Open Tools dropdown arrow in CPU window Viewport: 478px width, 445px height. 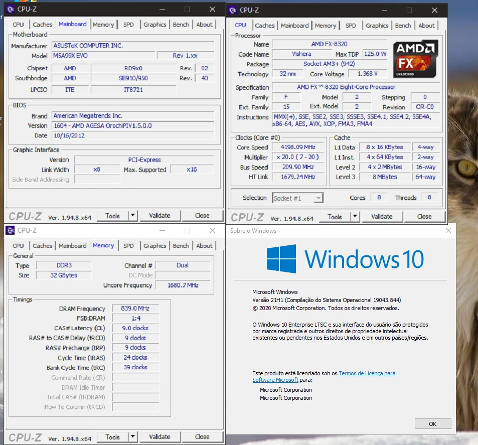pyautogui.click(x=355, y=217)
